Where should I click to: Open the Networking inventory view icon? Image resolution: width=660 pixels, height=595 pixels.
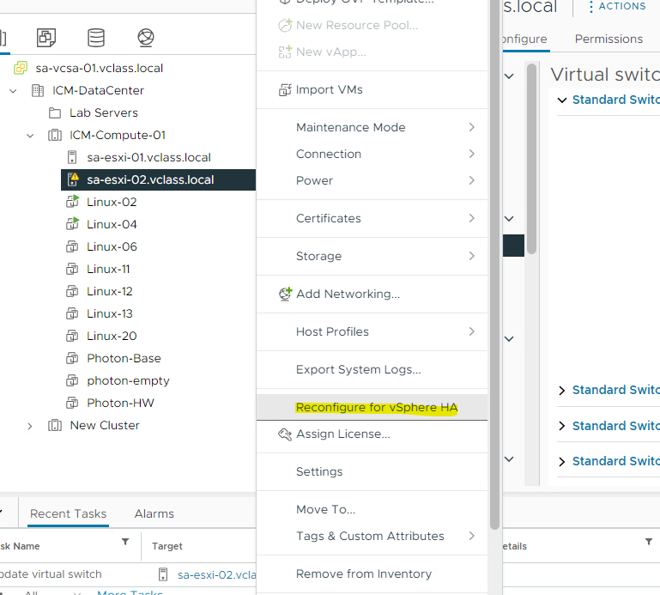pos(146,38)
